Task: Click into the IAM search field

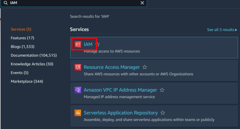Action: click(74, 3)
